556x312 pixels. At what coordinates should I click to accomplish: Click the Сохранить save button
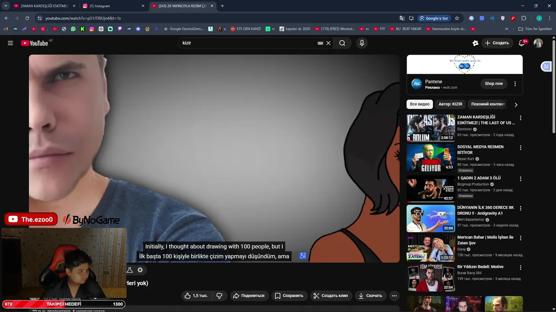click(289, 296)
